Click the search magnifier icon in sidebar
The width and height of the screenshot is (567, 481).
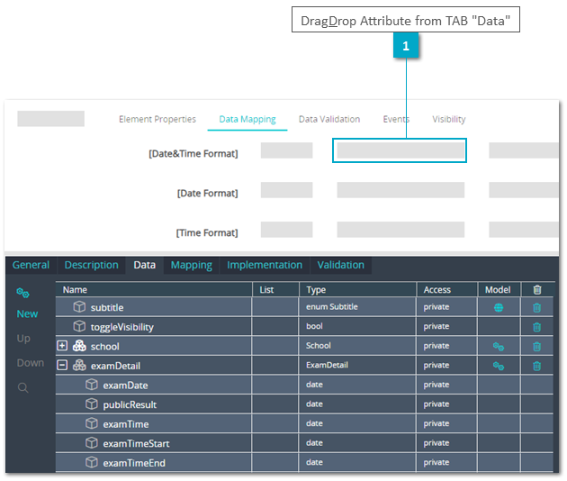coord(23,388)
